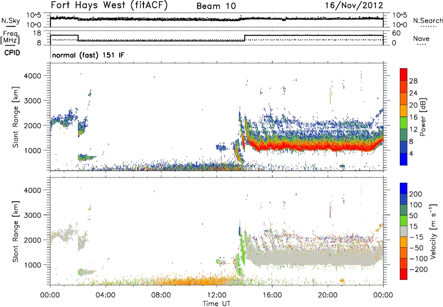Click the noise trace in the N.Sky panel

click(217, 19)
